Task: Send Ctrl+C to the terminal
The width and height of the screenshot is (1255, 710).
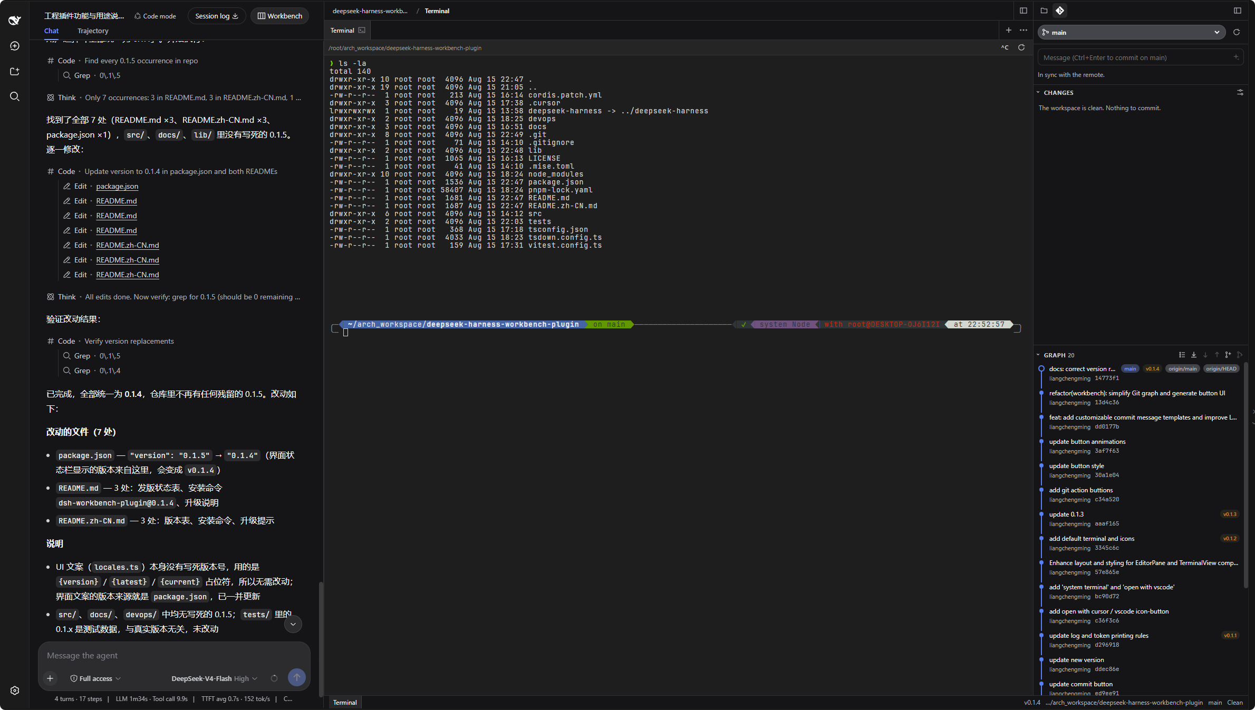Action: pyautogui.click(x=1005, y=47)
